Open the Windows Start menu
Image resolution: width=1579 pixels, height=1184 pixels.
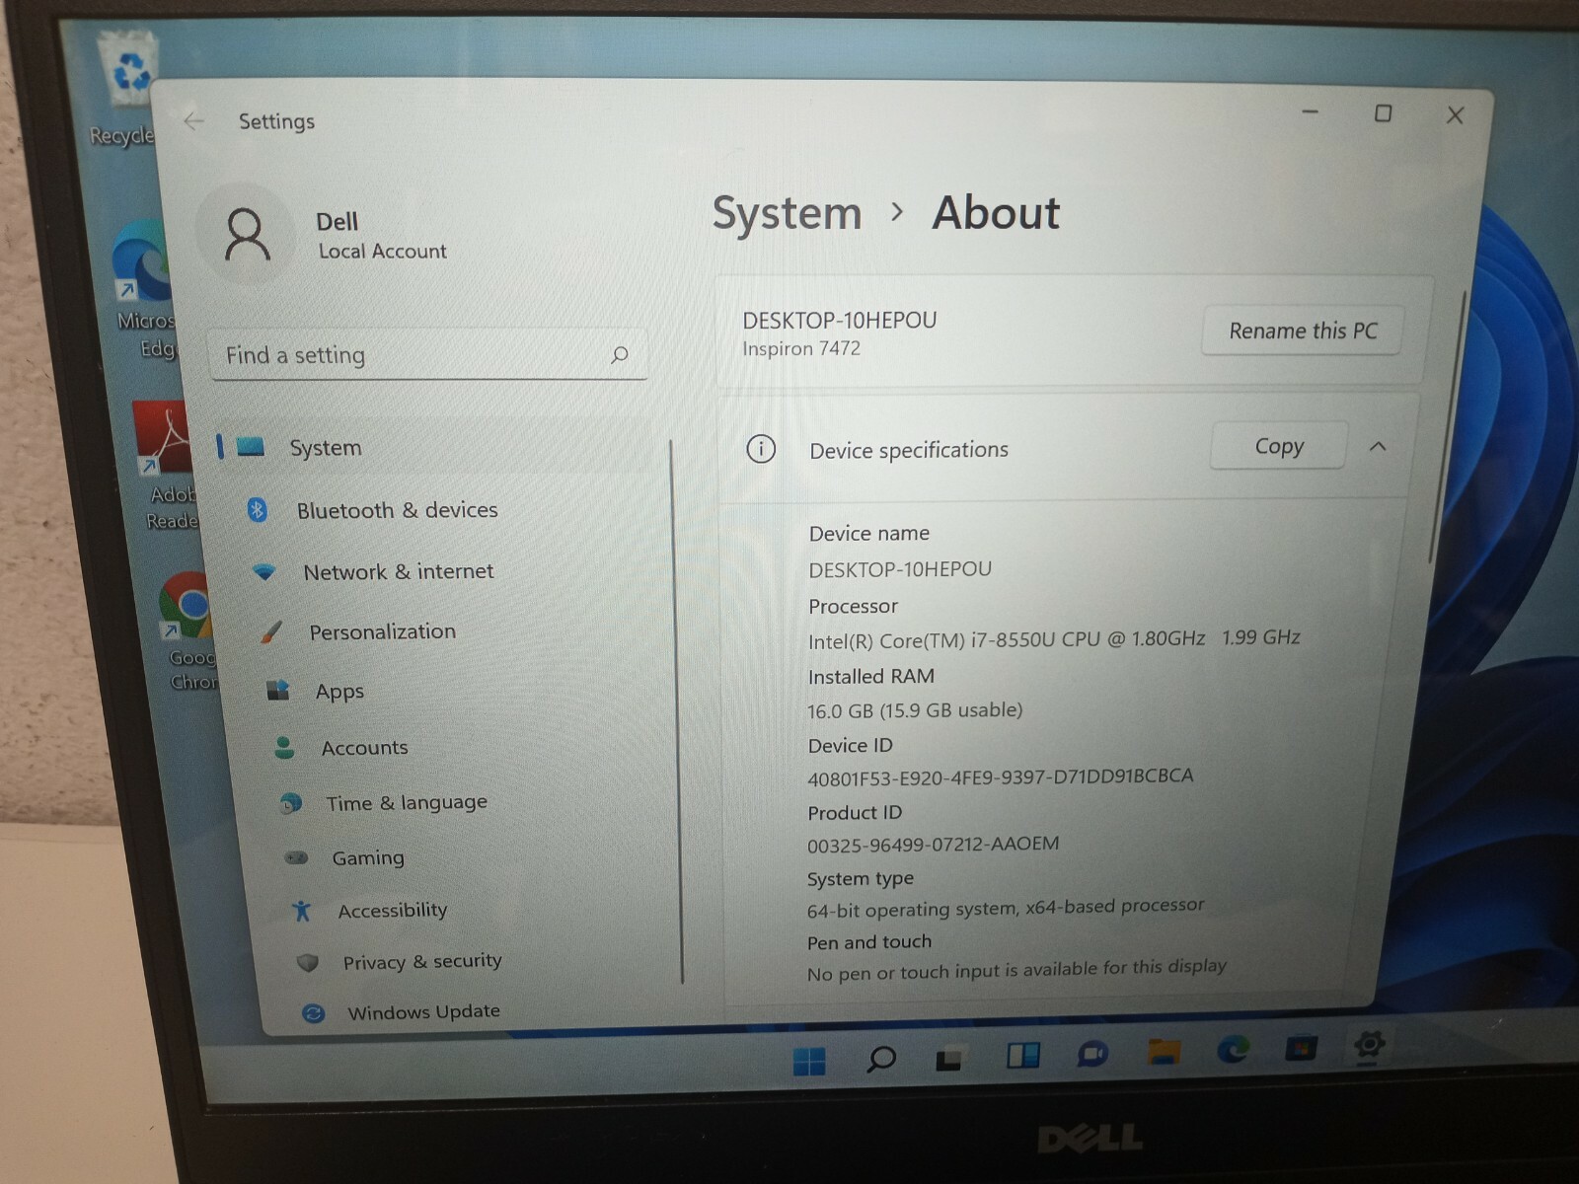tap(809, 1061)
